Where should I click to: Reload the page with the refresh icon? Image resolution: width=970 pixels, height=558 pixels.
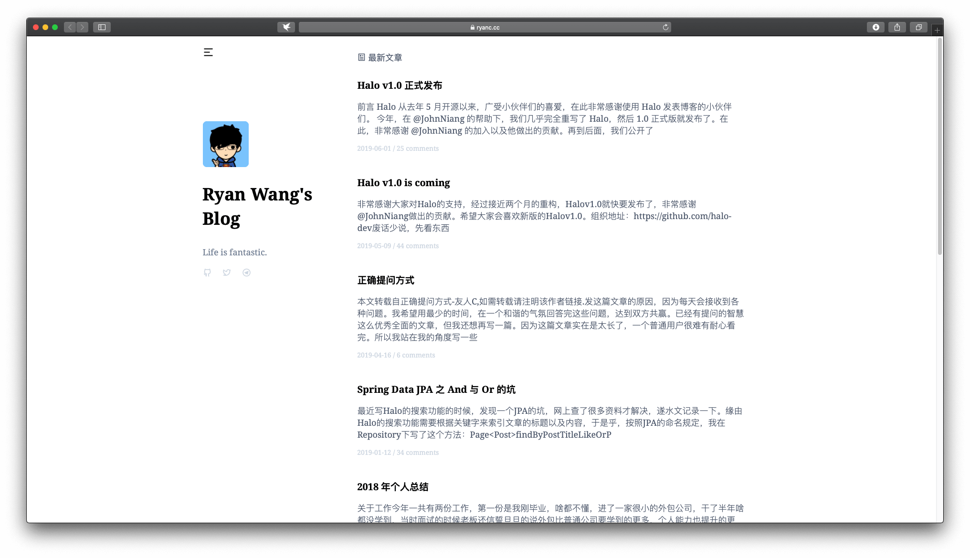(x=665, y=27)
